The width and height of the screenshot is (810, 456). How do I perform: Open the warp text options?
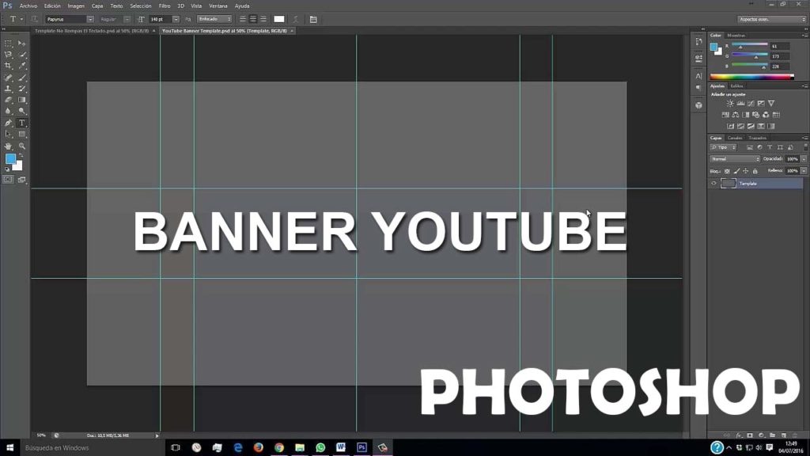point(296,19)
